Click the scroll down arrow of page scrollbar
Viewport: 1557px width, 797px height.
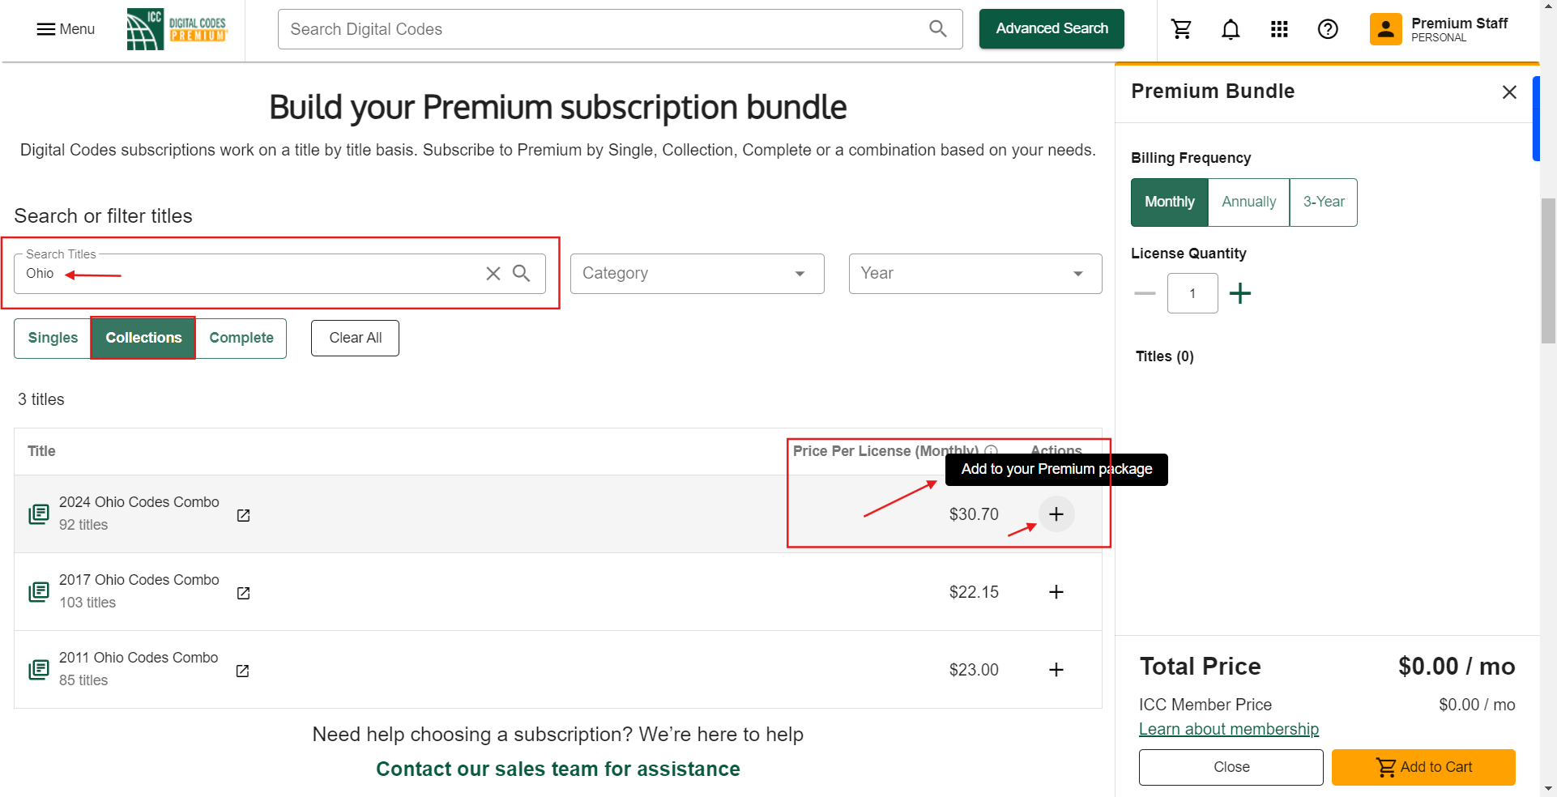pos(1548,788)
